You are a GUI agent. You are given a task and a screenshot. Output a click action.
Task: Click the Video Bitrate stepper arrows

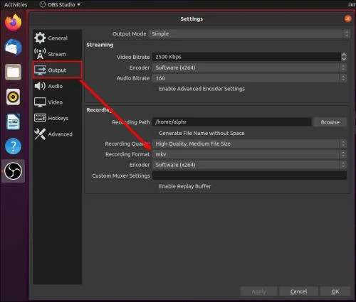pos(344,57)
